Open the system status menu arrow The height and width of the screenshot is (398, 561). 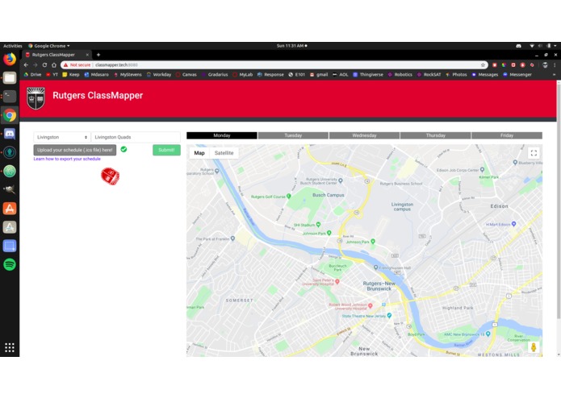(555, 46)
